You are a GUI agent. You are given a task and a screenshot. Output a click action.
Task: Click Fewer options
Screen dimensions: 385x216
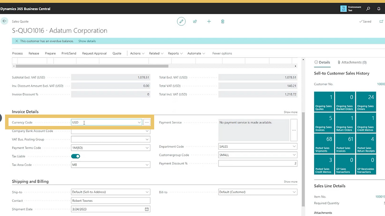coord(222,53)
